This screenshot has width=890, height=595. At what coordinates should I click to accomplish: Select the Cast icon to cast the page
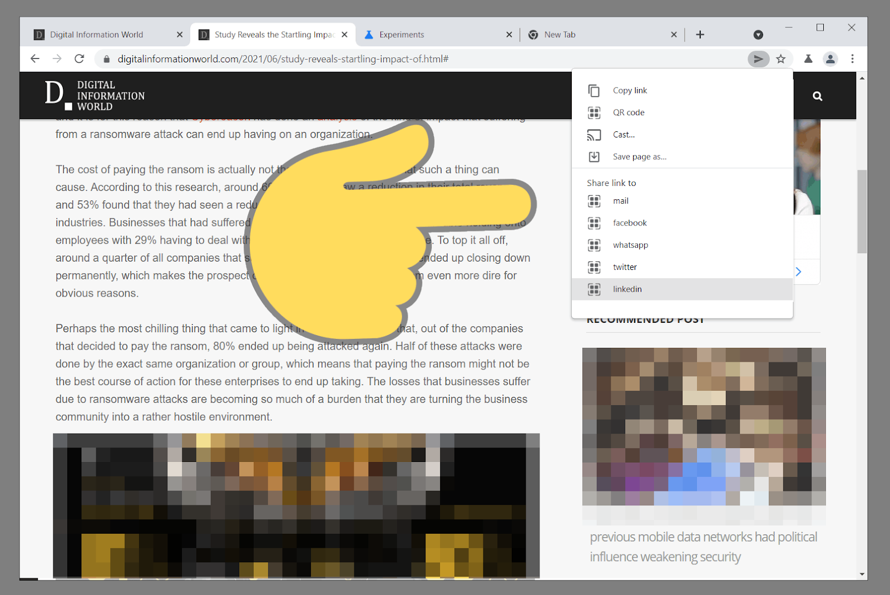(595, 134)
